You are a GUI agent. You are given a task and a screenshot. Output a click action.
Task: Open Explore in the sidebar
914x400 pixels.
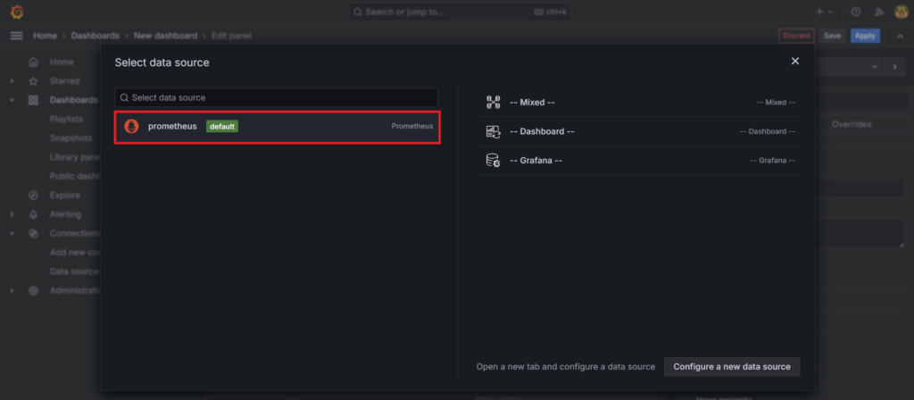pos(64,196)
